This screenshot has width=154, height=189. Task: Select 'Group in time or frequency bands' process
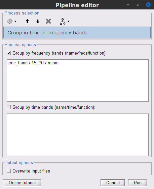point(77,33)
